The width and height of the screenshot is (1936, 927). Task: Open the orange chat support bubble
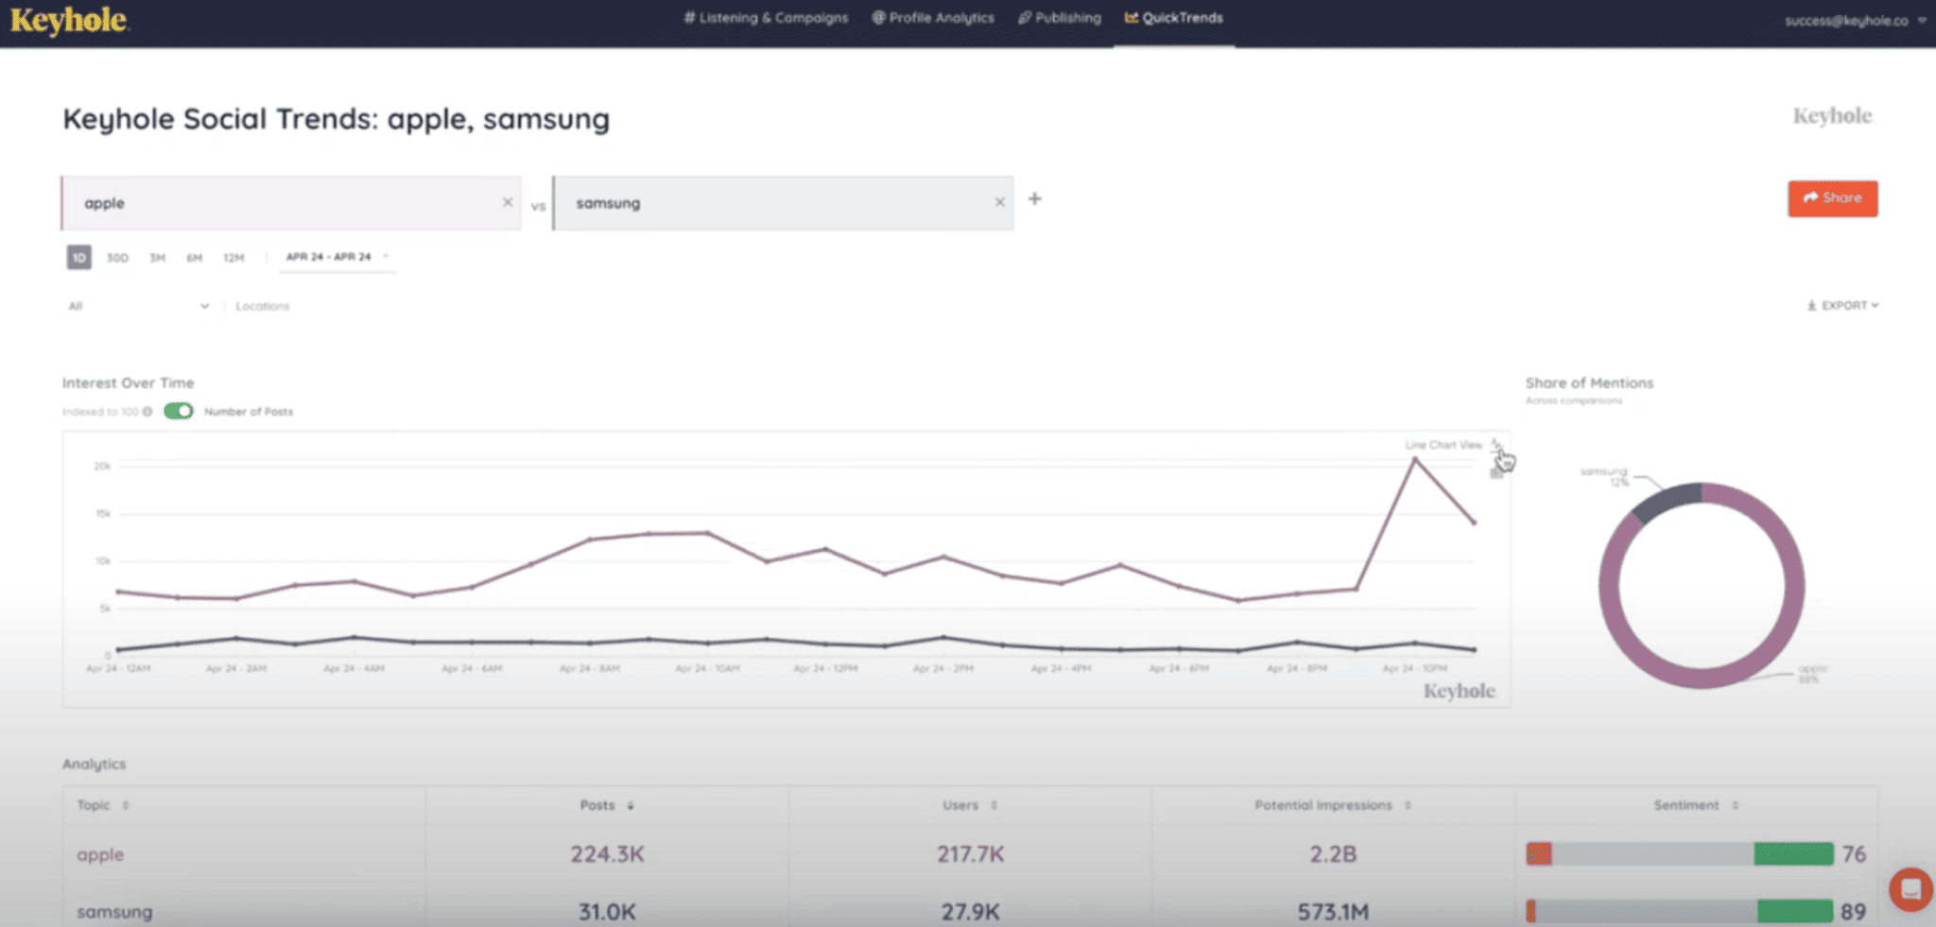coord(1910,889)
